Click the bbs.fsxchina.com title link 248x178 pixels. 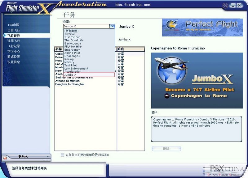point(133,5)
